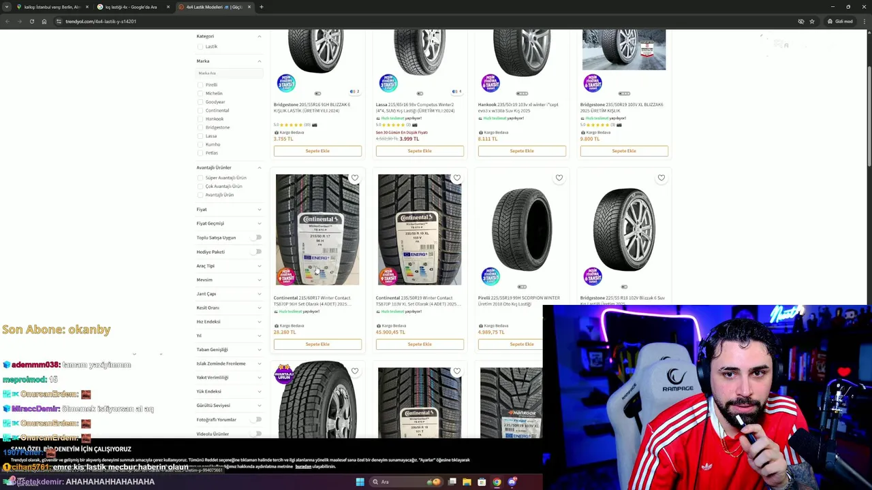872x490 pixels.
Task: Switch to kalkış İstanbul varış Berlin tab
Action: (52, 7)
